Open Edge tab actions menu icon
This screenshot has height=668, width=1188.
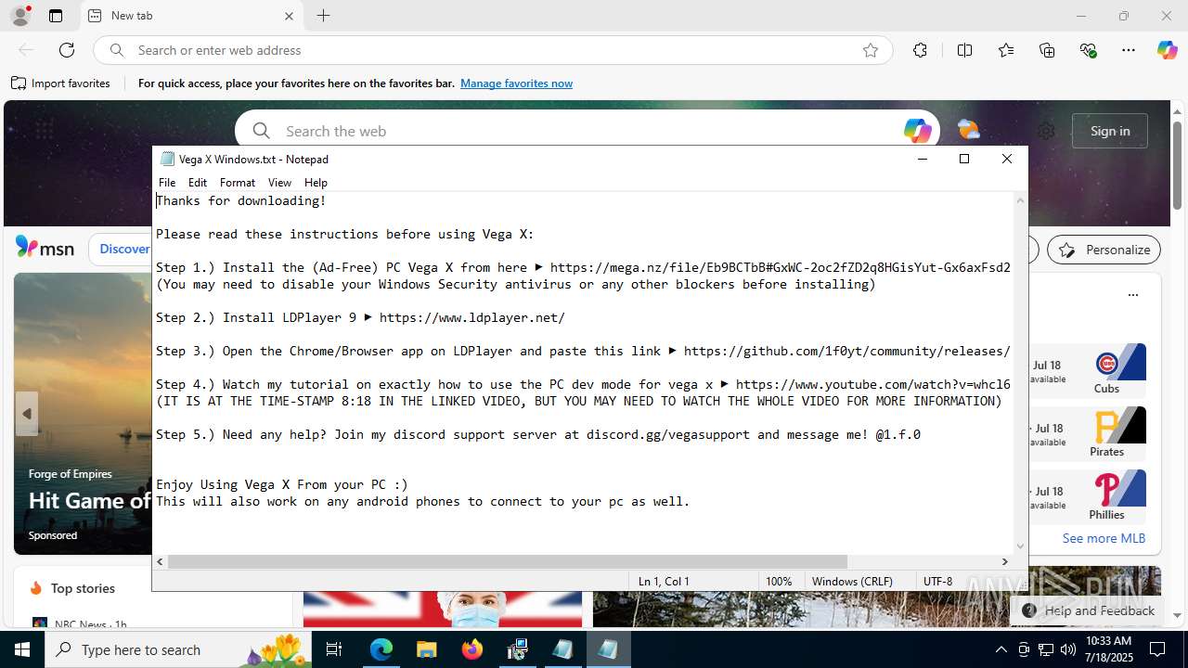point(56,16)
